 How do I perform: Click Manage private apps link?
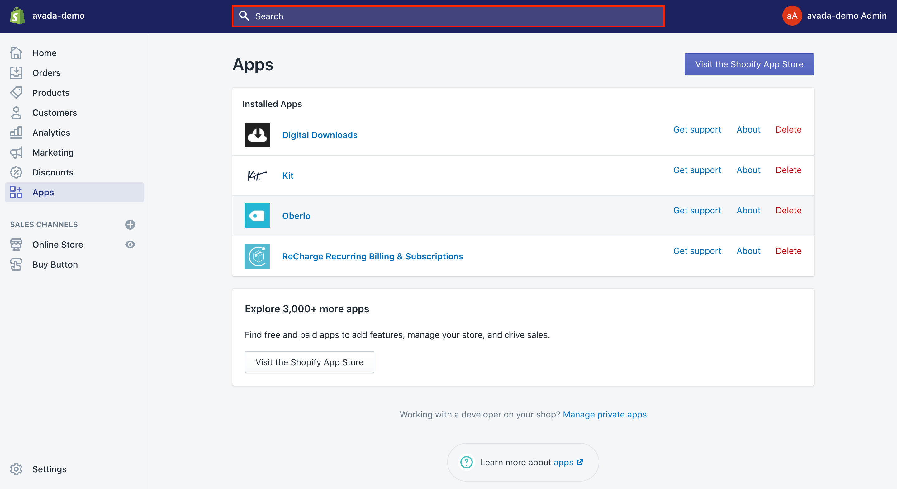tap(605, 414)
